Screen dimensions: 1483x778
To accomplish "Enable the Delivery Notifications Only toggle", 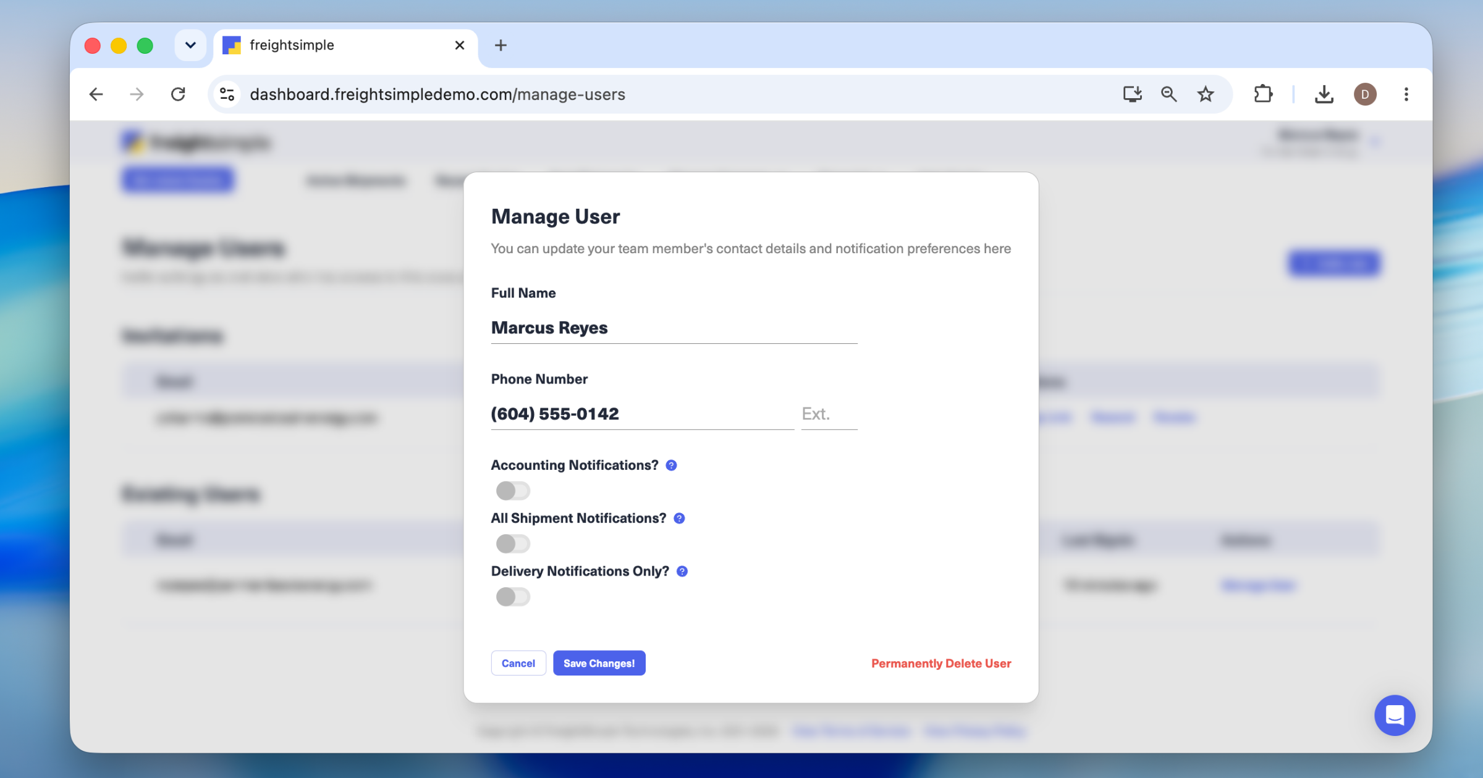I will coord(513,597).
